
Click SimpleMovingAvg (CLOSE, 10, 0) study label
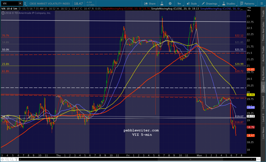122,9
